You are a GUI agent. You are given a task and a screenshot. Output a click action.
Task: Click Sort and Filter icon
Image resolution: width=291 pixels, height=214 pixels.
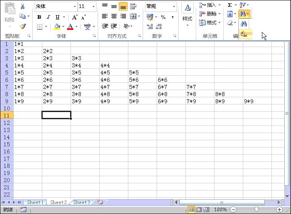(x=242, y=5)
